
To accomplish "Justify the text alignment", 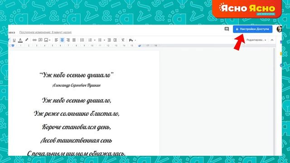I will click(x=74, y=40).
